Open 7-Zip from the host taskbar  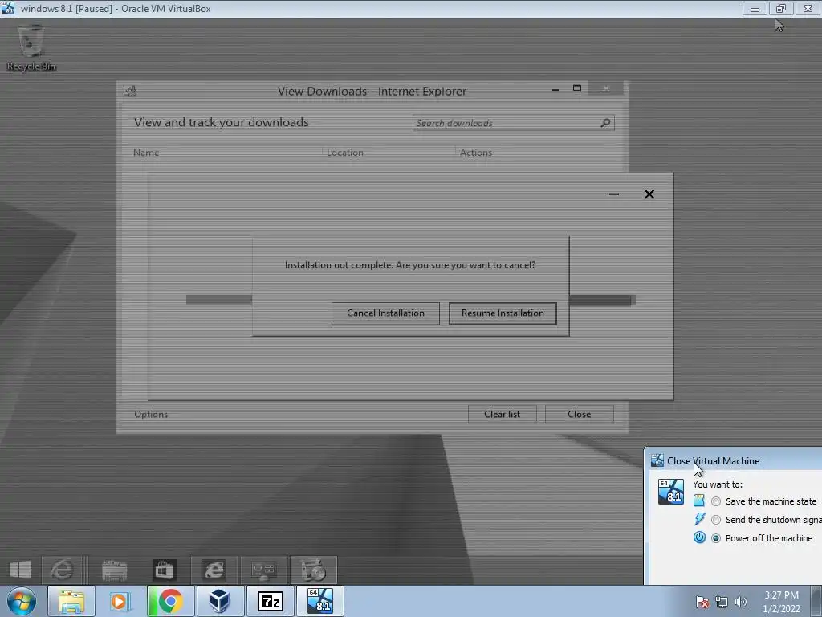[270, 601]
